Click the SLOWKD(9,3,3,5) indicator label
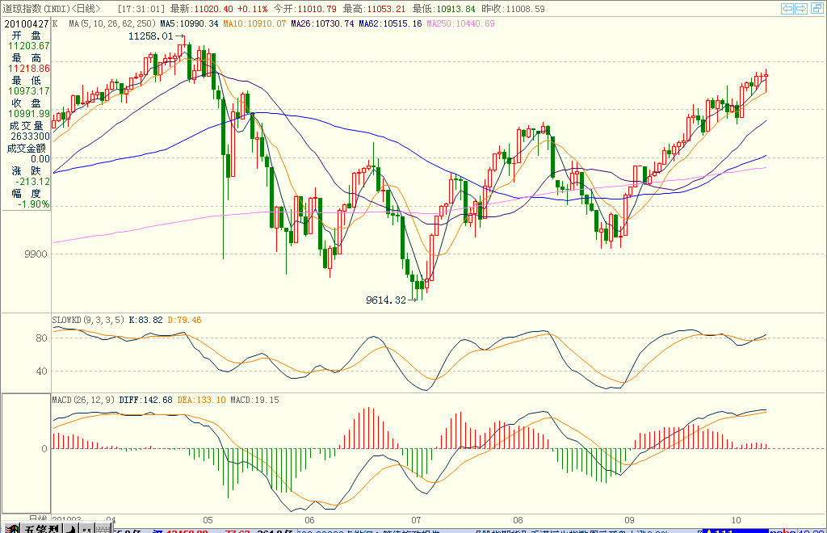The image size is (827, 533). click(88, 320)
